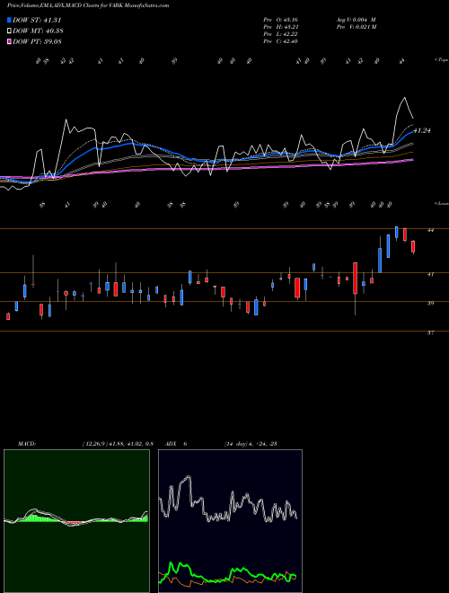Click the '<Tops' row label
This screenshot has height=593, width=449.
441,60
